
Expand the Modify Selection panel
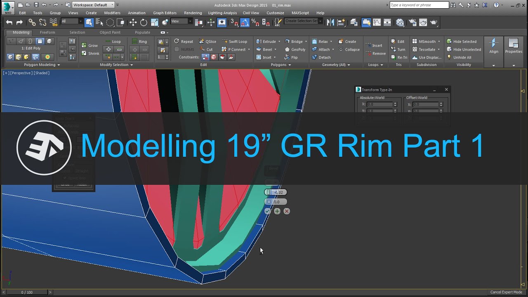pos(116,65)
